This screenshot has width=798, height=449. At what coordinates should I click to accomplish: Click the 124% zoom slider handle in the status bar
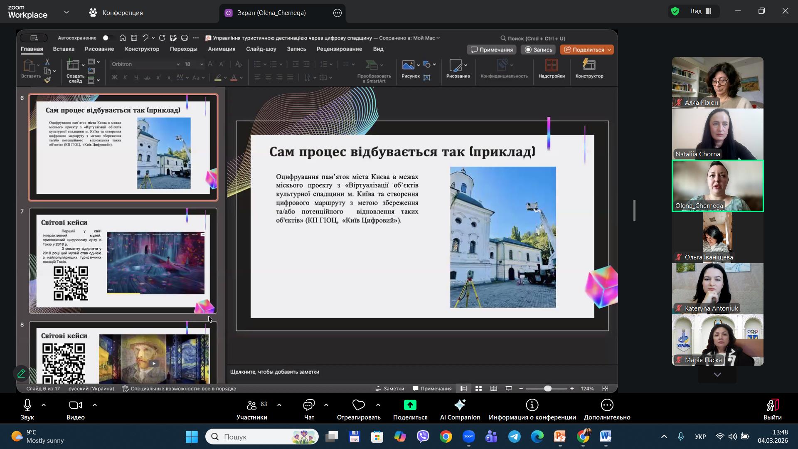tap(548, 388)
